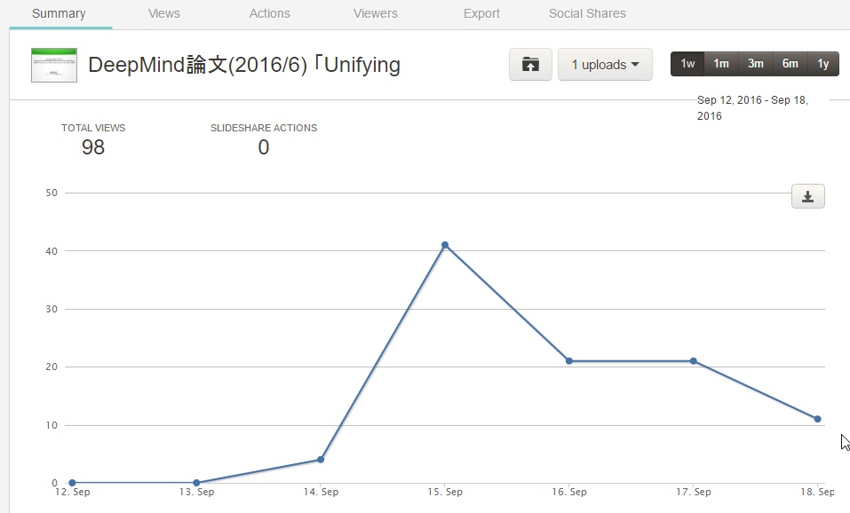Image resolution: width=850 pixels, height=513 pixels.
Task: Switch to the Views tab
Action: (163, 13)
